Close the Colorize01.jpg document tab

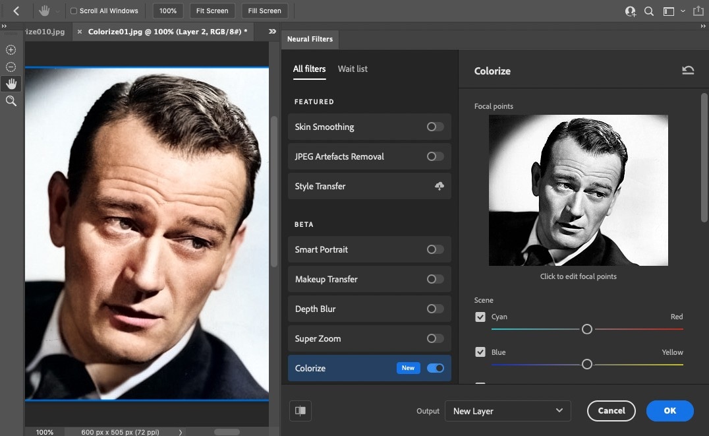coord(80,32)
